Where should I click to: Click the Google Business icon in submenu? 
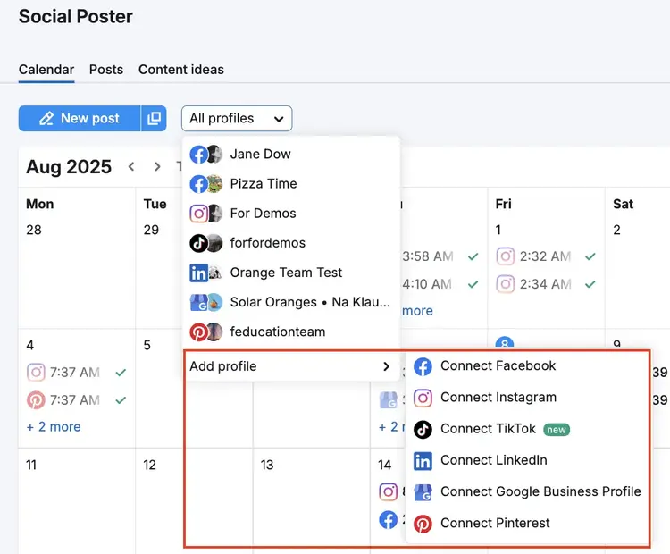(423, 492)
